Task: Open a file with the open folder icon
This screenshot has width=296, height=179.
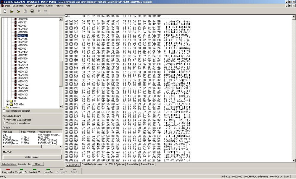Action: point(12,11)
